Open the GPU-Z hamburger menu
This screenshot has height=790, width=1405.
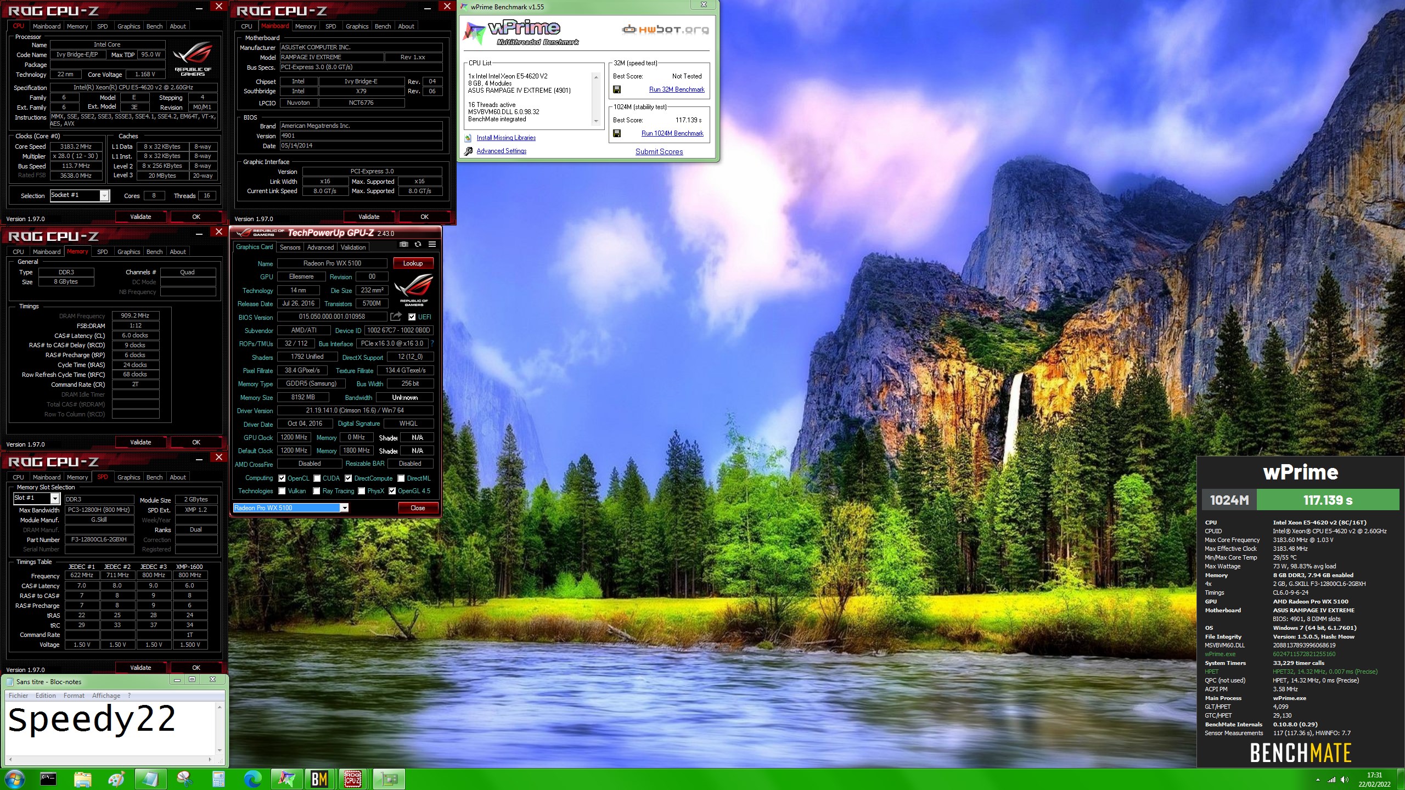(432, 245)
